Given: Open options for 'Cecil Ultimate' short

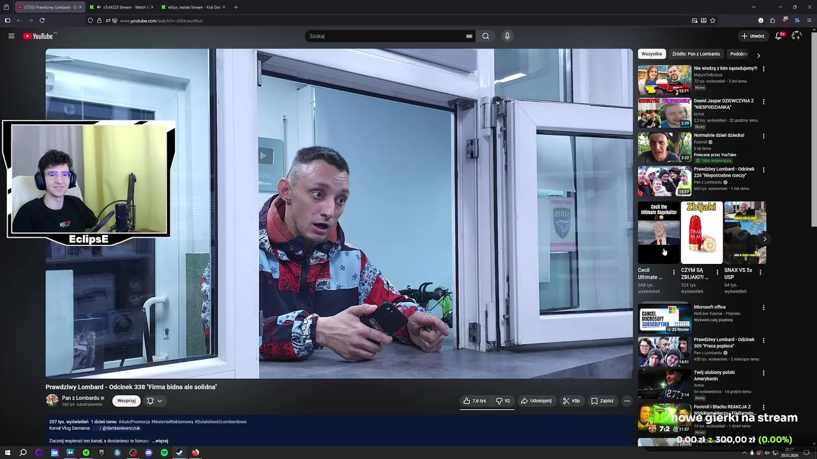Looking at the screenshot, I should (673, 272).
